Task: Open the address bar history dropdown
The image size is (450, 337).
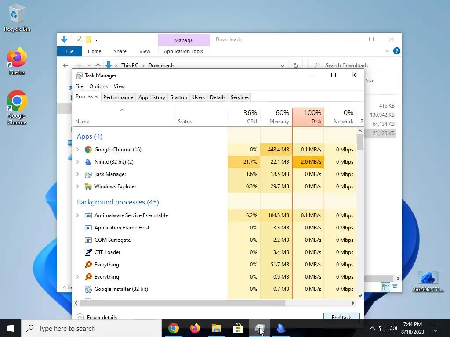Action: 283,66
